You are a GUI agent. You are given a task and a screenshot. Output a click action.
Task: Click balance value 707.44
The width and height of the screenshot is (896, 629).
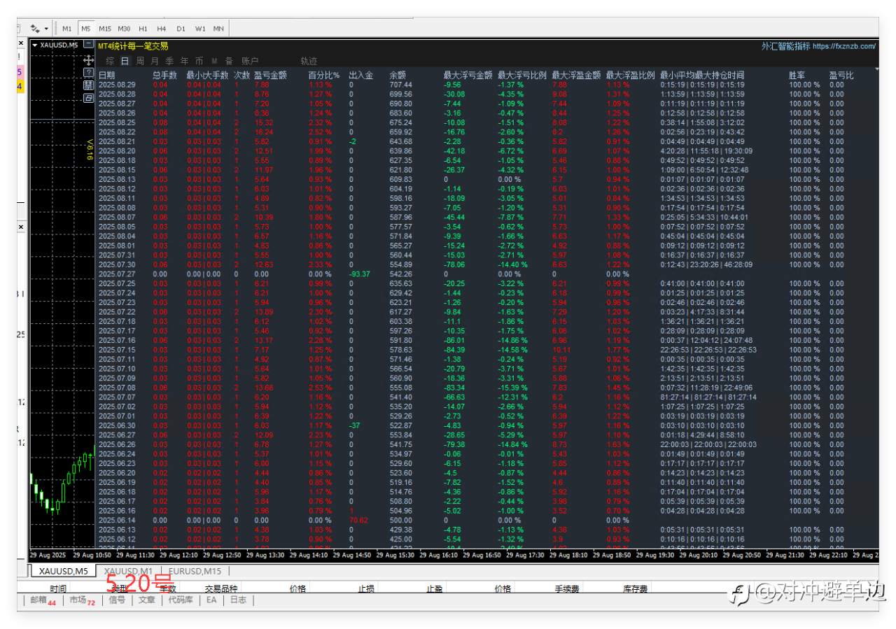point(401,85)
